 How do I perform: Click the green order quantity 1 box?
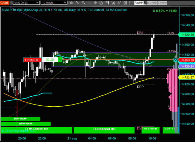point(60,60)
